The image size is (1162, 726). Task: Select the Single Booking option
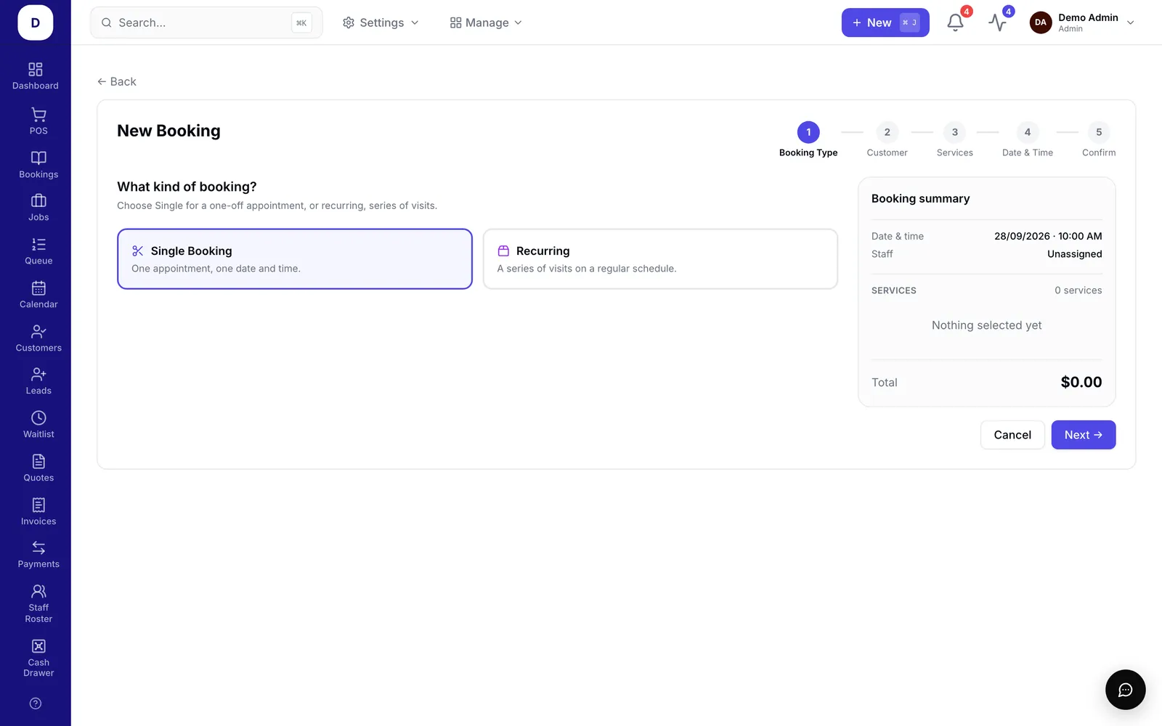pyautogui.click(x=295, y=259)
